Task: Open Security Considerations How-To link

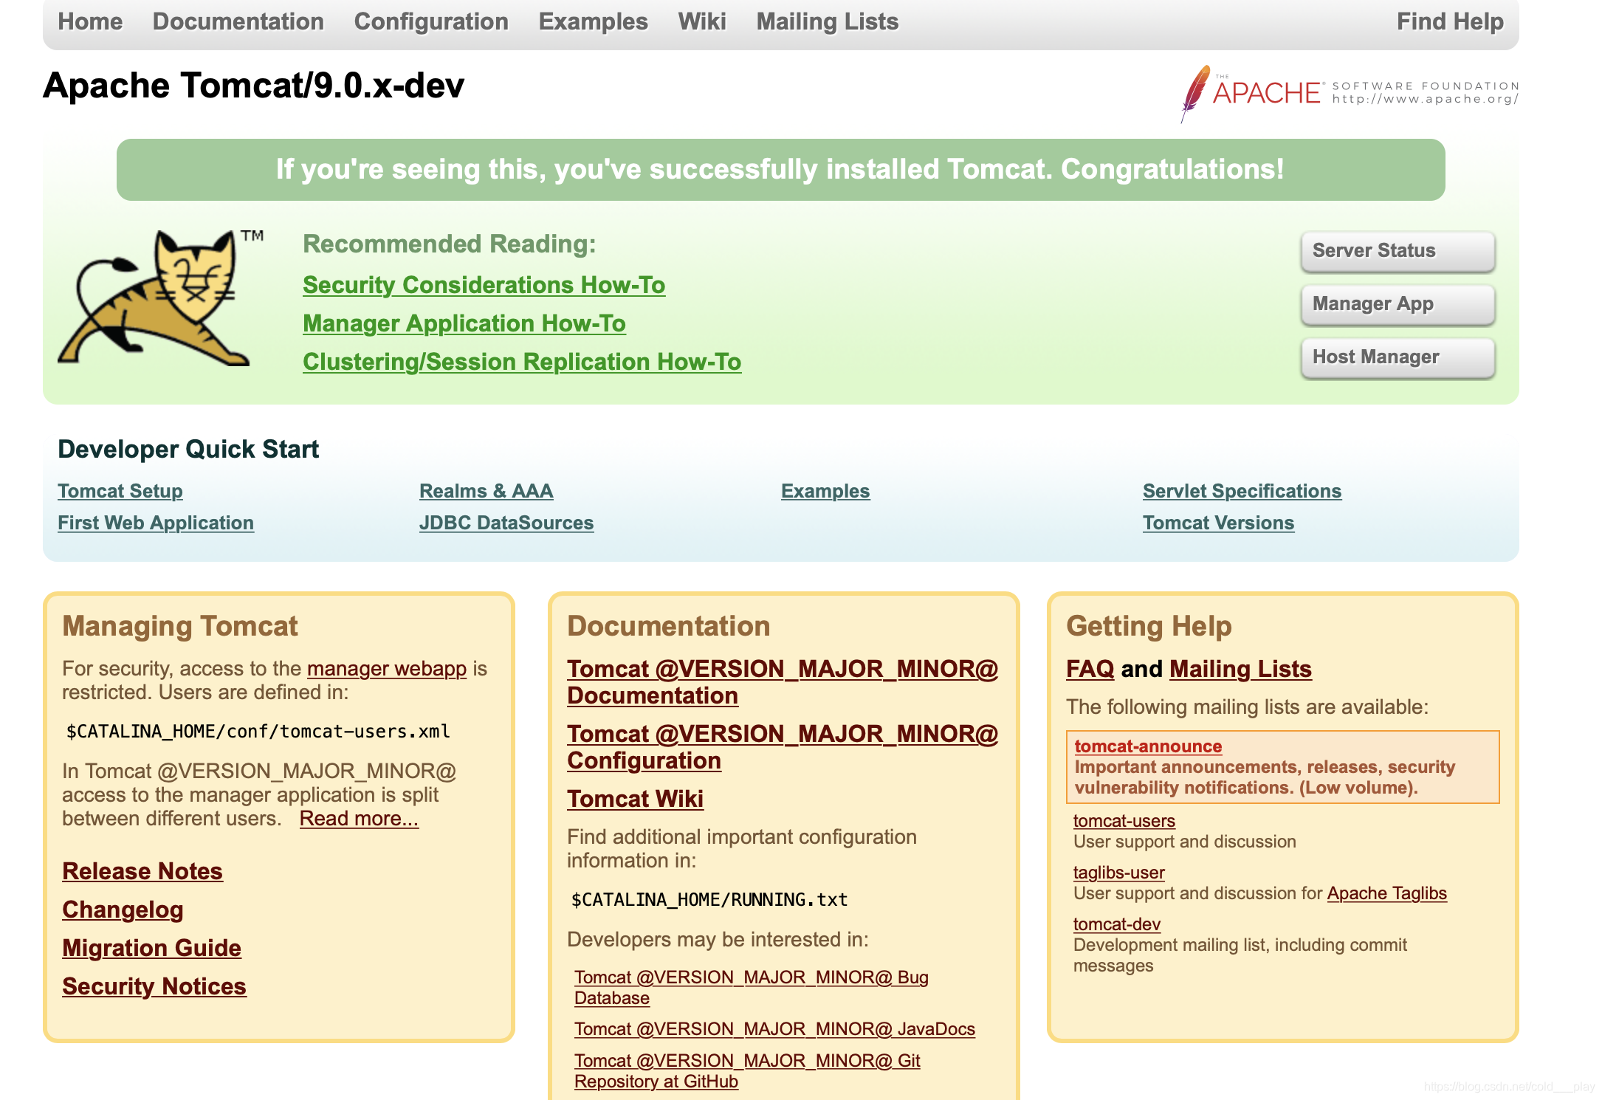Action: tap(484, 285)
